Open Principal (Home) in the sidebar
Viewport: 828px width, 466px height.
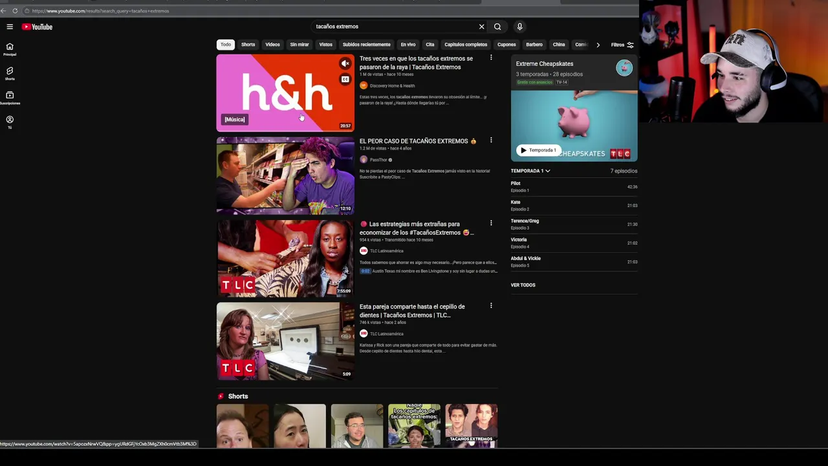point(10,49)
